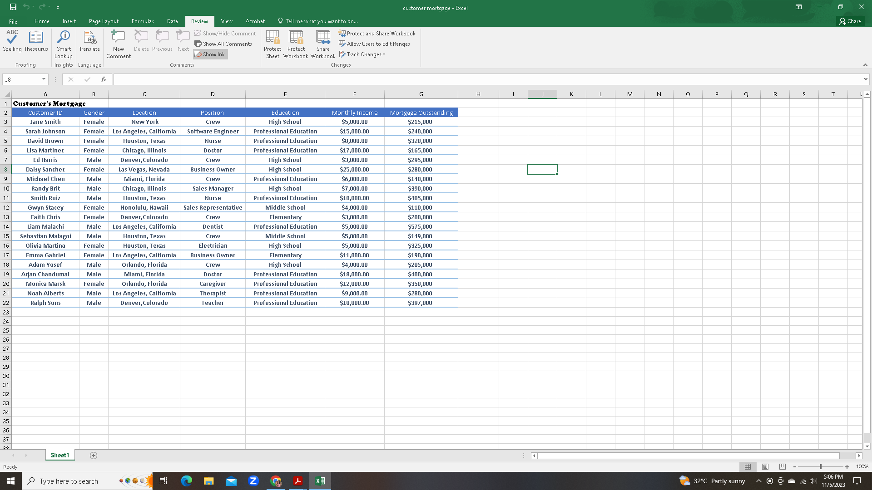Click the zoom slider handle
The width and height of the screenshot is (872, 490).
821,467
